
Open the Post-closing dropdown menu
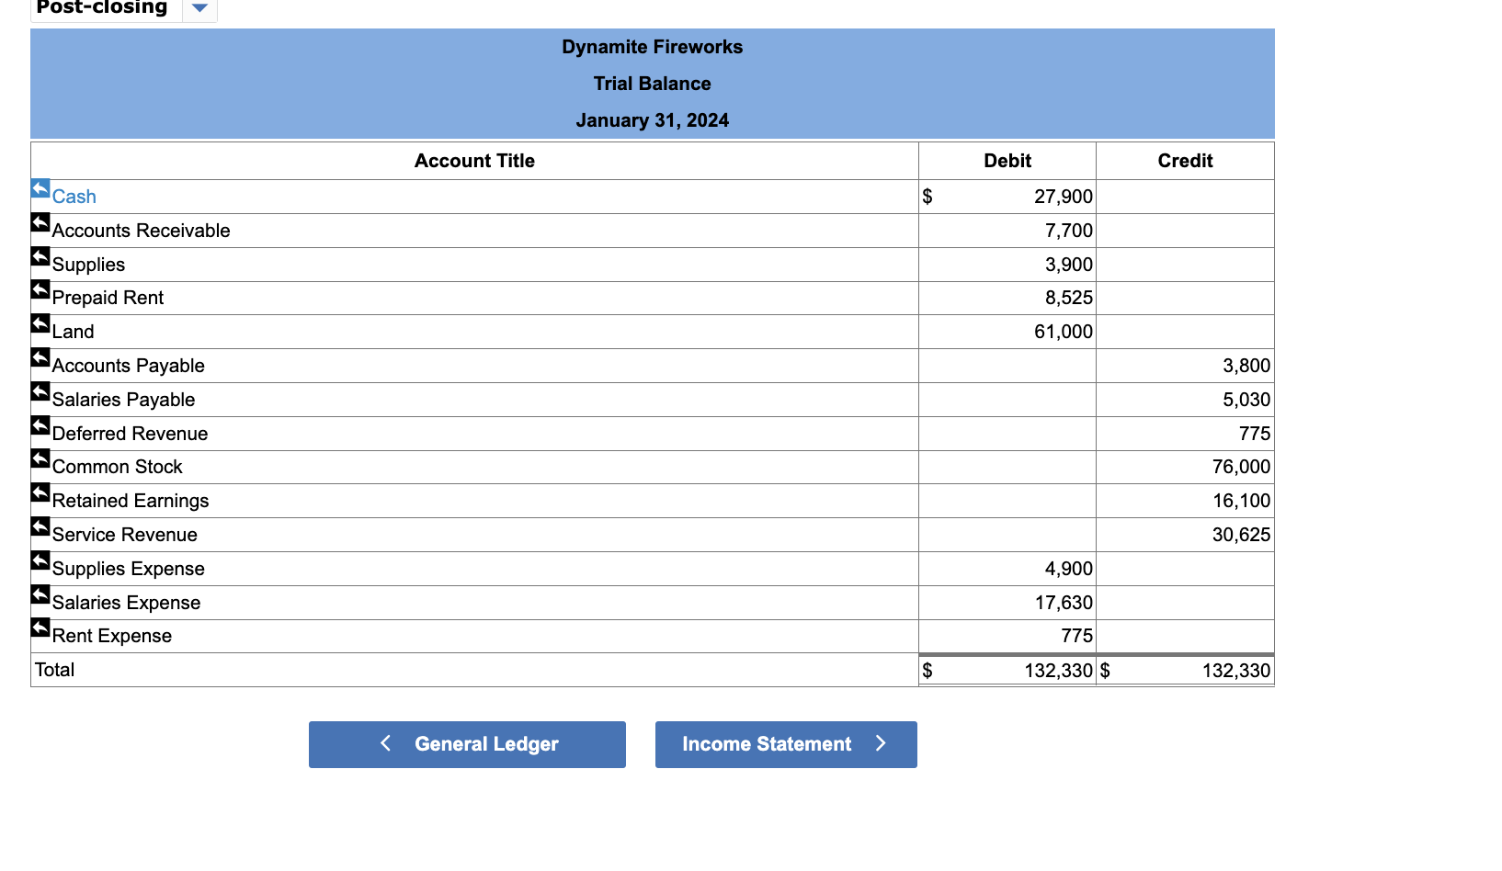(x=199, y=8)
